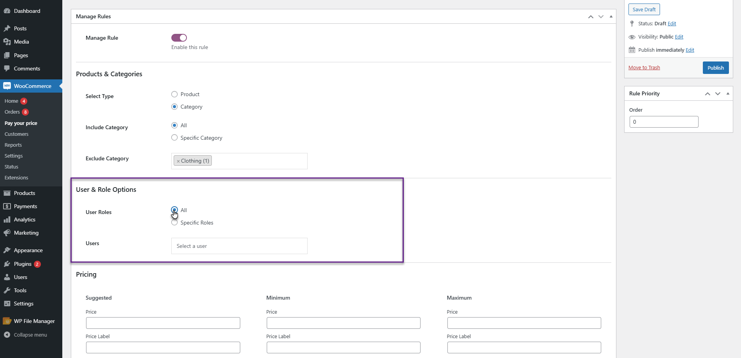The height and width of the screenshot is (358, 741).
Task: Collapse the Manage Rules panel
Action: pyautogui.click(x=611, y=16)
